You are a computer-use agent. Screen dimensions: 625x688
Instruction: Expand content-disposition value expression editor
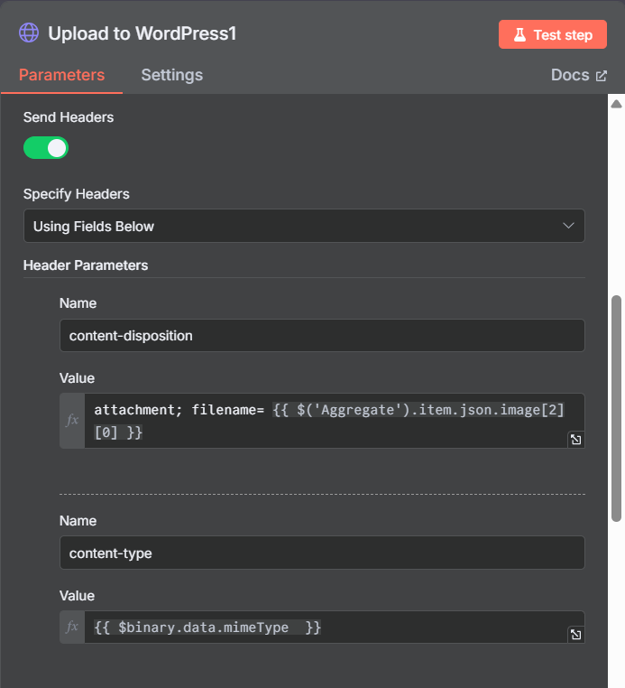point(575,439)
